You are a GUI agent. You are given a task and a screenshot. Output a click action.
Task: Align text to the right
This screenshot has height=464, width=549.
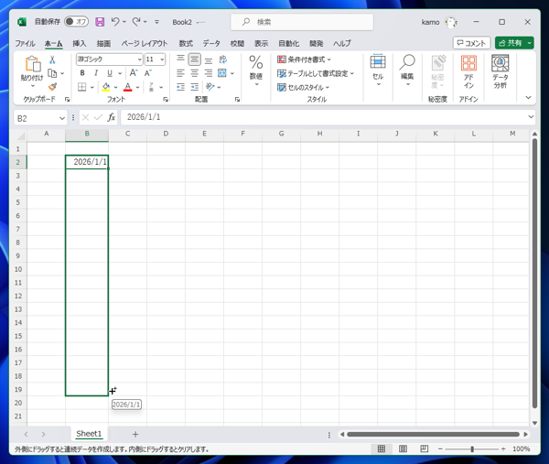point(209,73)
